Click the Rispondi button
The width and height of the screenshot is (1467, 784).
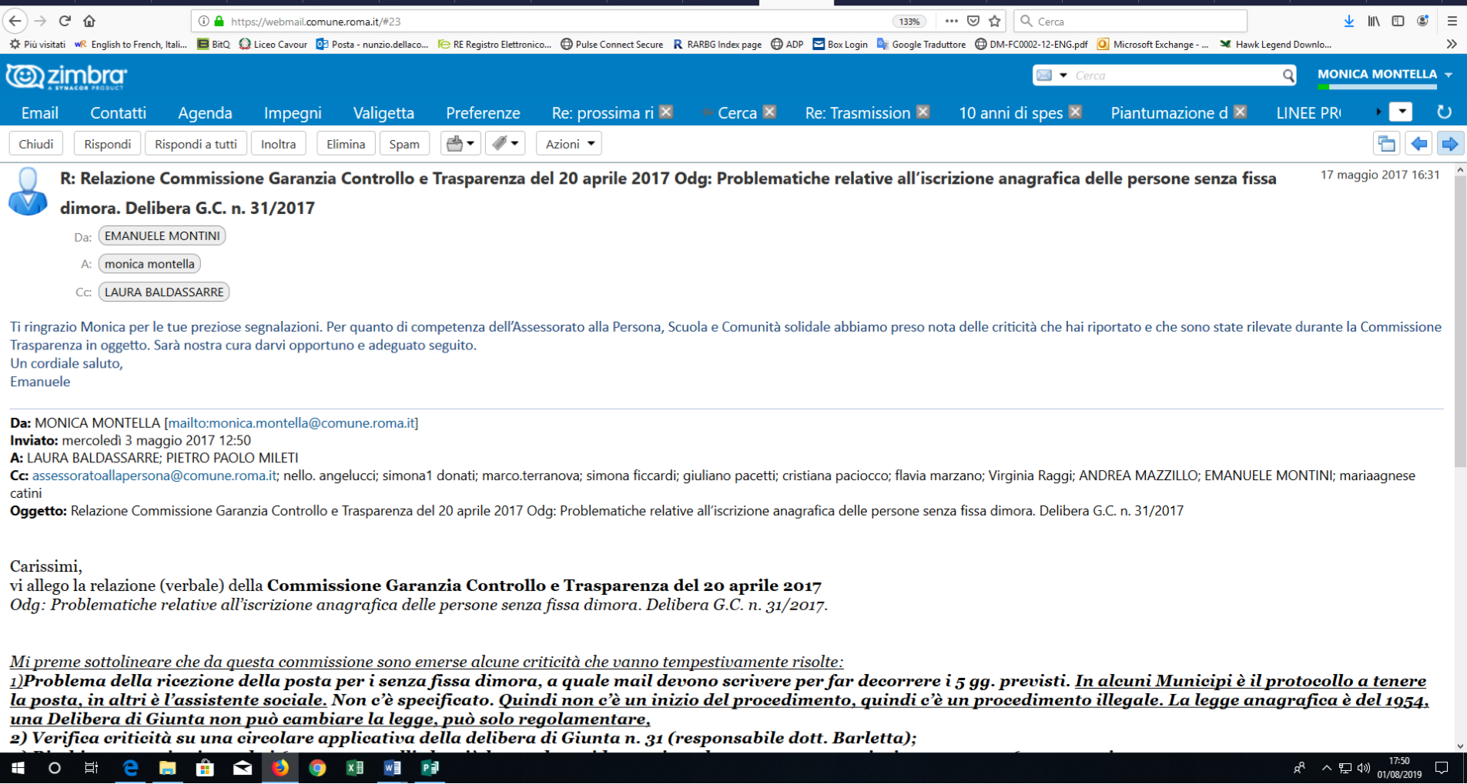click(107, 144)
